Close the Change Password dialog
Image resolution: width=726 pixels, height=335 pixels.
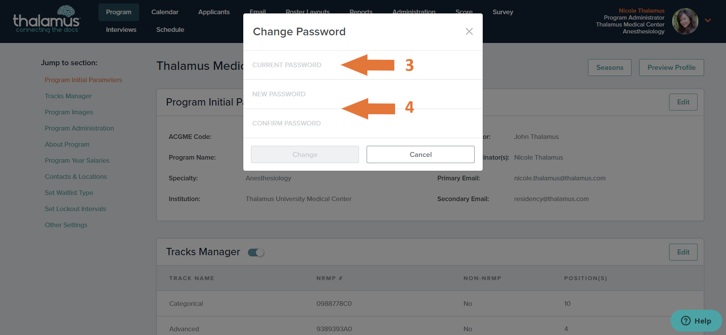coord(469,31)
